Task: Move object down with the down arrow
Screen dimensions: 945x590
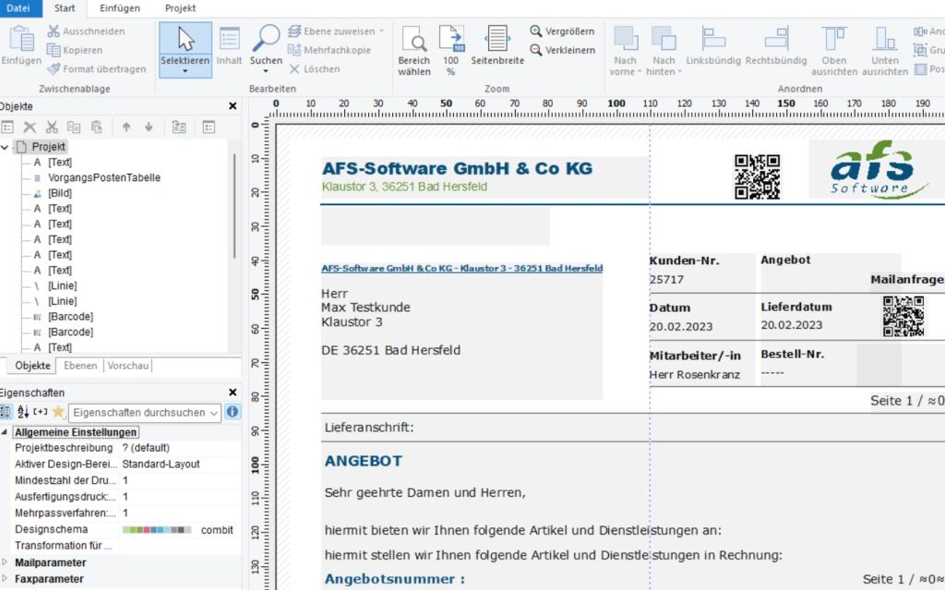Action: [149, 127]
